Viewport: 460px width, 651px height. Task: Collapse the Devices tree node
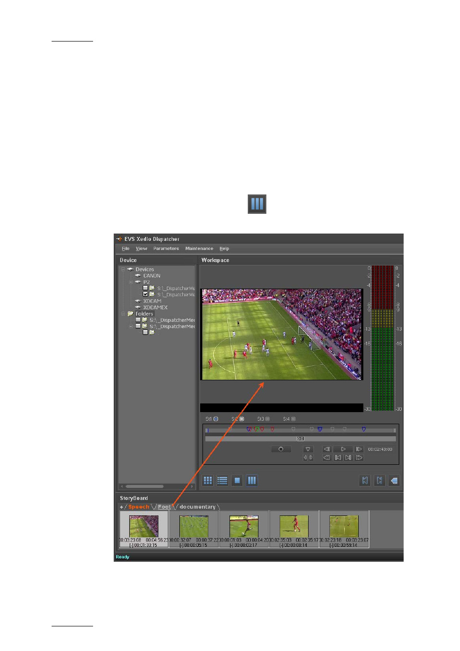coord(123,269)
